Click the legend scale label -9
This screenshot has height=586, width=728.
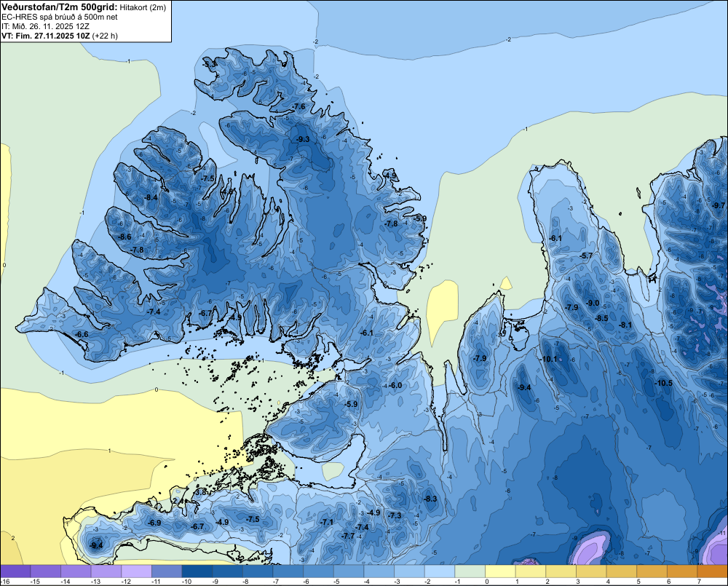[x=215, y=582]
